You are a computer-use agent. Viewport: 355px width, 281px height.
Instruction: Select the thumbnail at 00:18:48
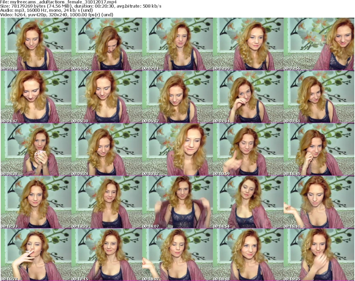[248, 255]
